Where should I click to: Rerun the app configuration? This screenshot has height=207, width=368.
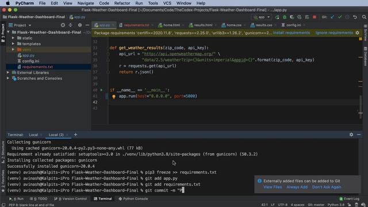(x=277, y=17)
